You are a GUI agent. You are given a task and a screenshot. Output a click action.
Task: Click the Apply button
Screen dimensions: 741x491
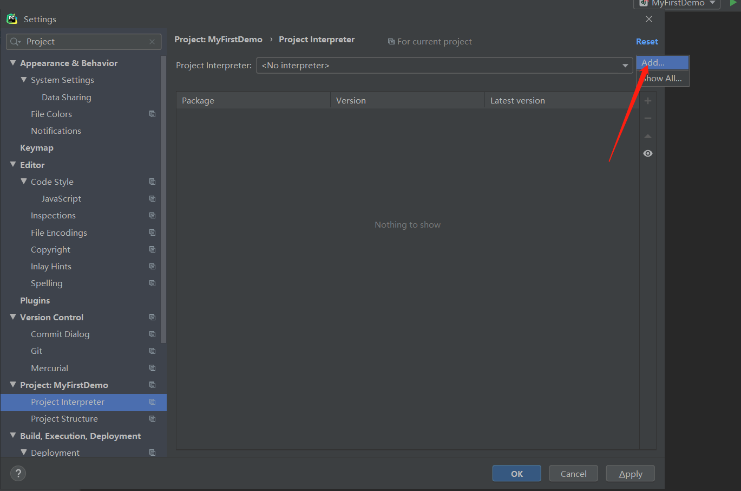tap(631, 474)
